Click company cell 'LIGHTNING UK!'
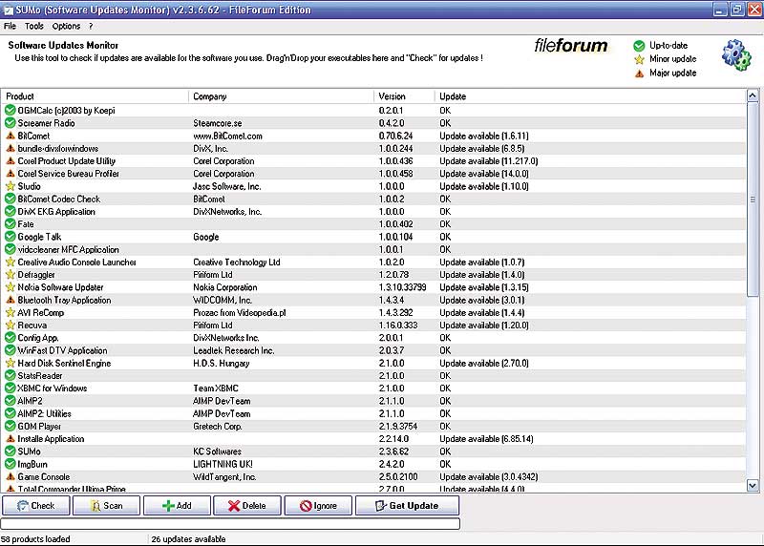Image resolution: width=764 pixels, height=546 pixels. tap(223, 464)
